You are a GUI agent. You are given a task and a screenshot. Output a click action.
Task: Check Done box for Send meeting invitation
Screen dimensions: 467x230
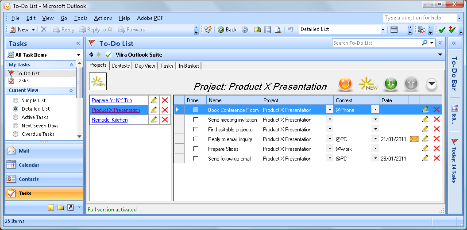click(196, 119)
